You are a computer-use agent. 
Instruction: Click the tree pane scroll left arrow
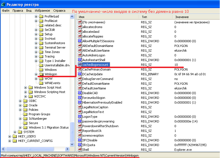pos(4,149)
